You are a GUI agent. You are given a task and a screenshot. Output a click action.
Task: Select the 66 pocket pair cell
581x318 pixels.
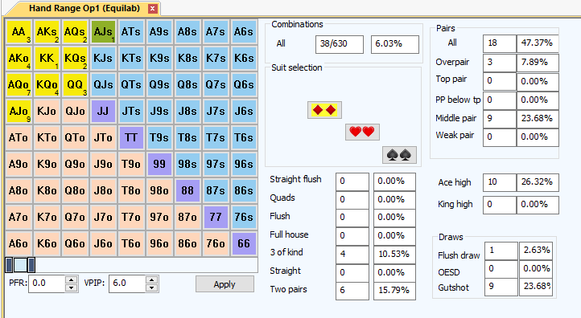point(244,243)
